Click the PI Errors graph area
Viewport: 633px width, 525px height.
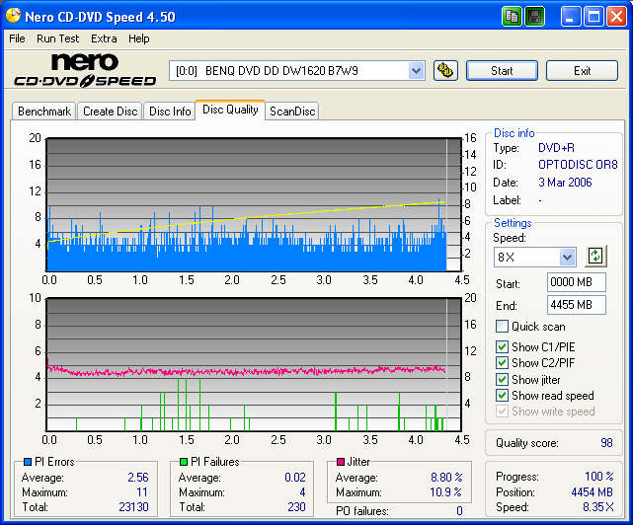click(254, 204)
